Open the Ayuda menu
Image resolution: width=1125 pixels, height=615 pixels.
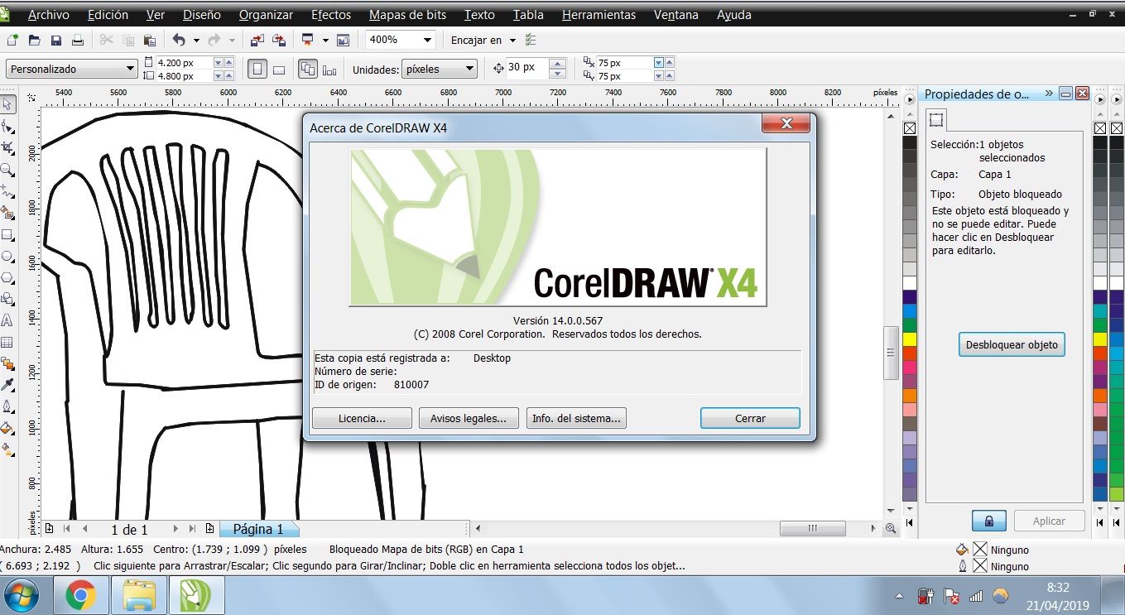(734, 15)
